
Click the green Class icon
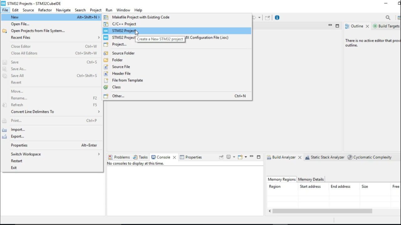(106, 87)
